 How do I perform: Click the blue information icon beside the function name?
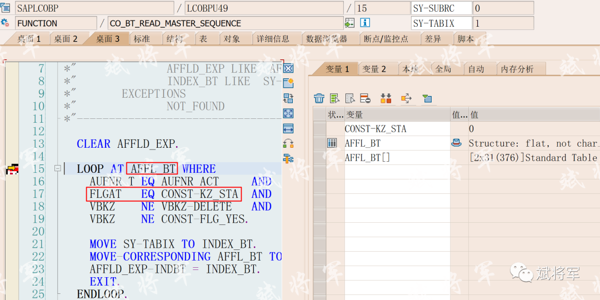(x=365, y=23)
